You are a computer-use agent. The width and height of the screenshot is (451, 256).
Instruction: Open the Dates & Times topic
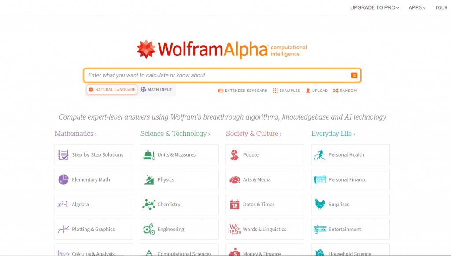[265, 204]
